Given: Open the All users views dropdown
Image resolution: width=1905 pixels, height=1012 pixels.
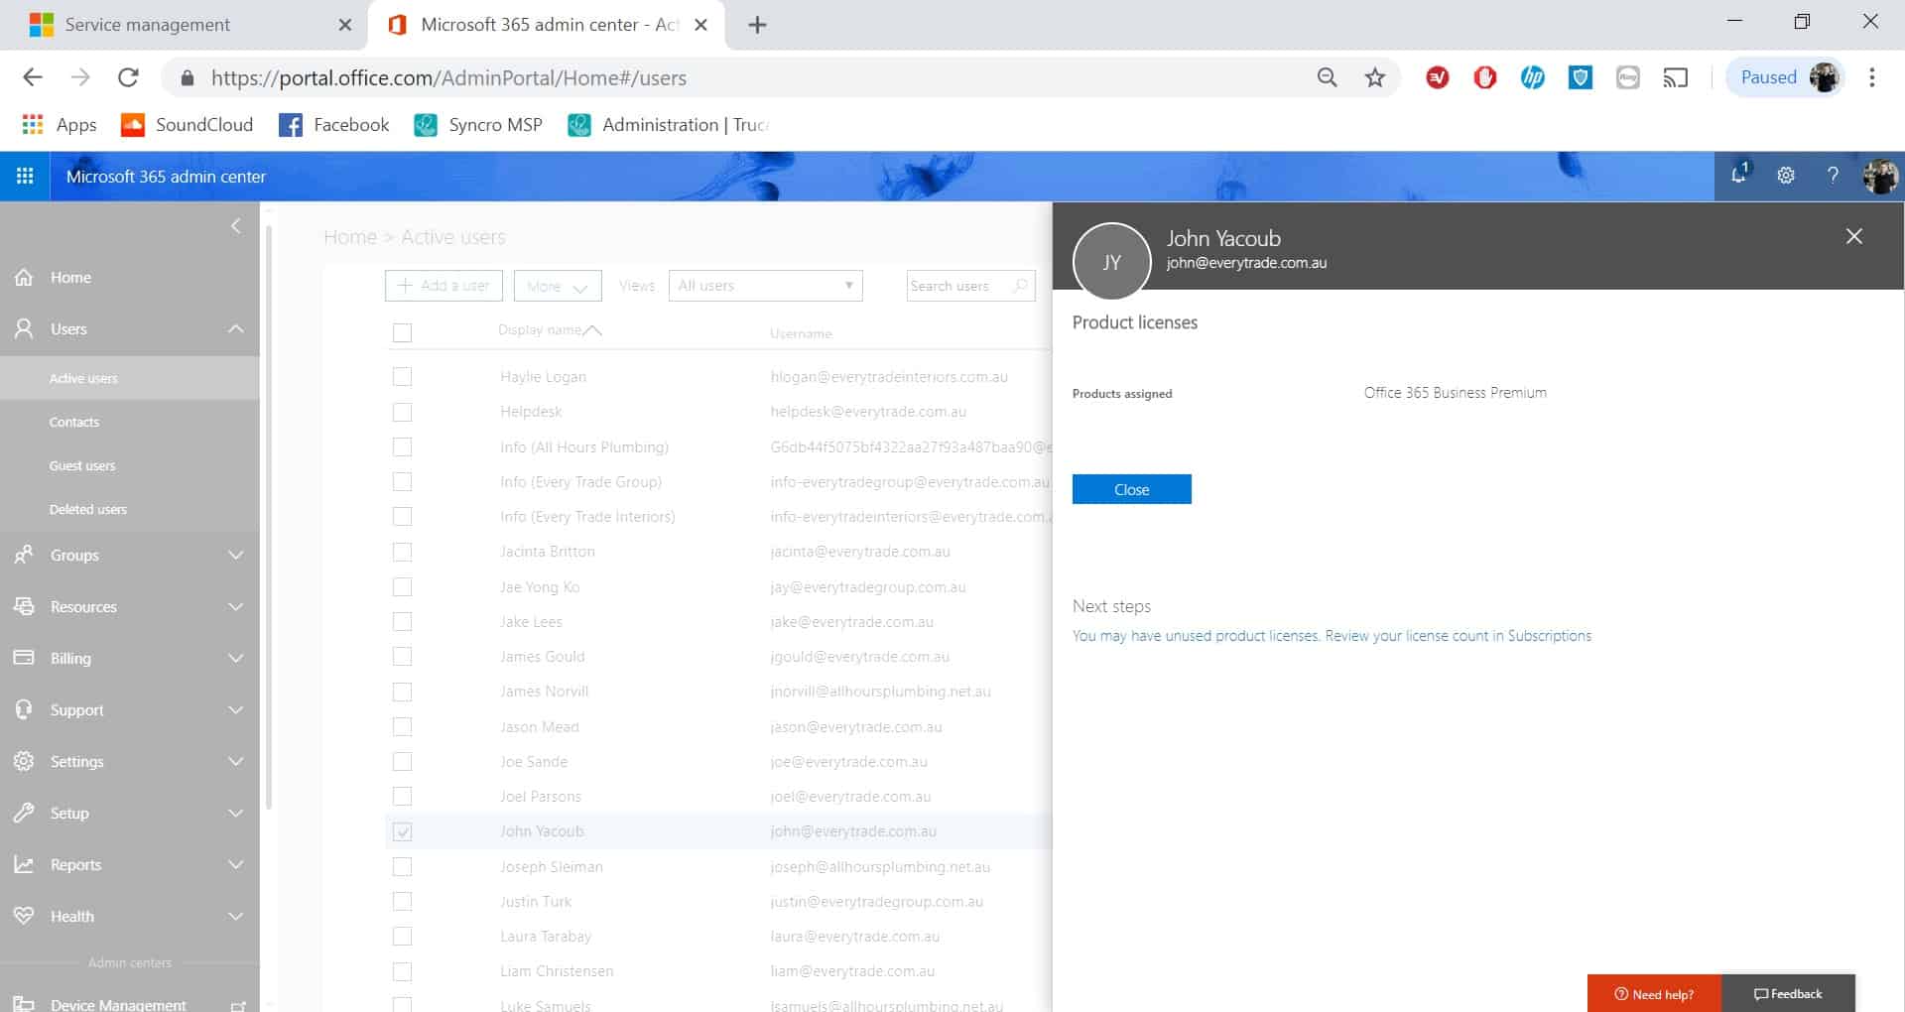Looking at the screenshot, I should tap(765, 286).
